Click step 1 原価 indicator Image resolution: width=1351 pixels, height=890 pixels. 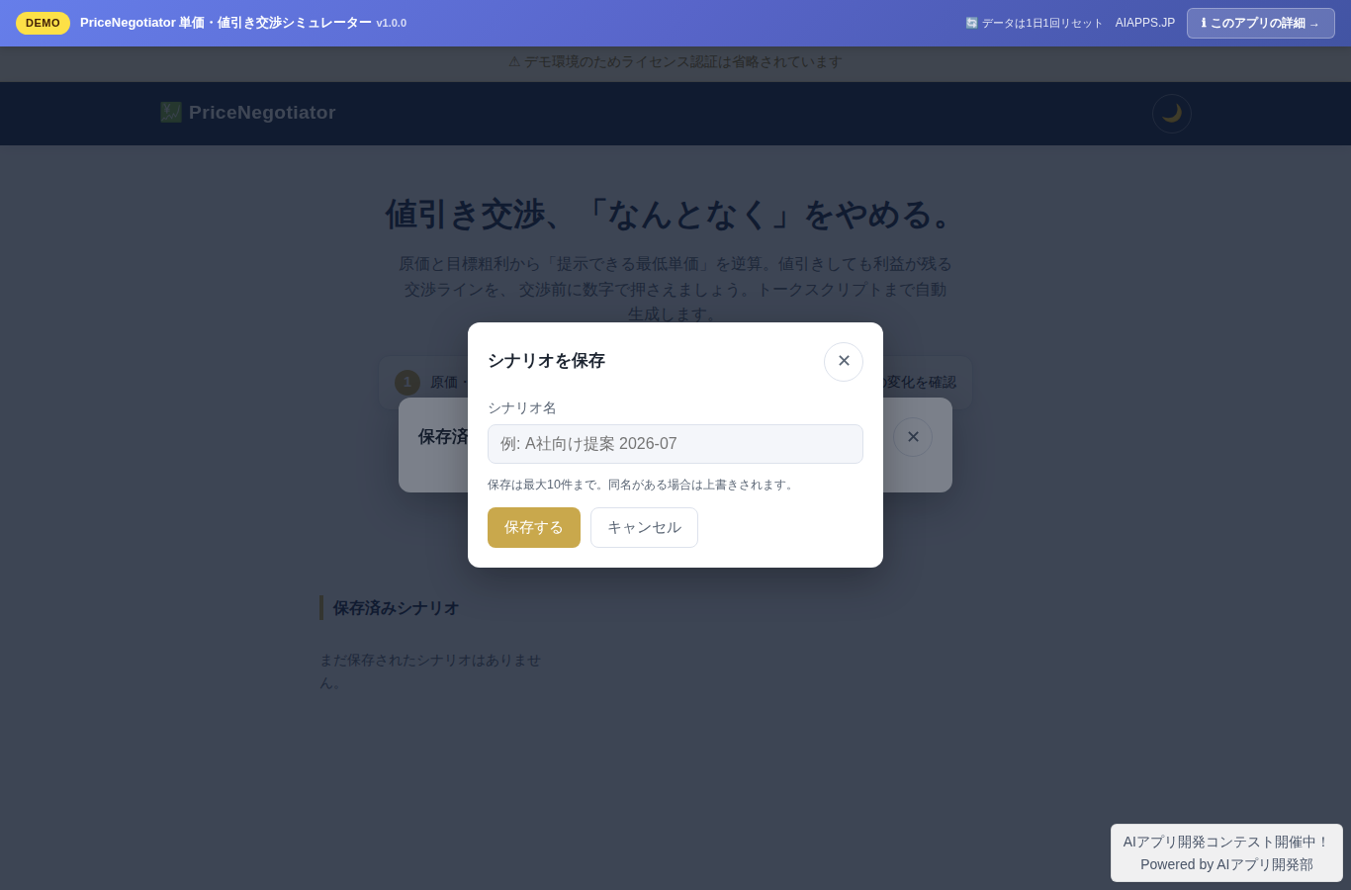407,383
